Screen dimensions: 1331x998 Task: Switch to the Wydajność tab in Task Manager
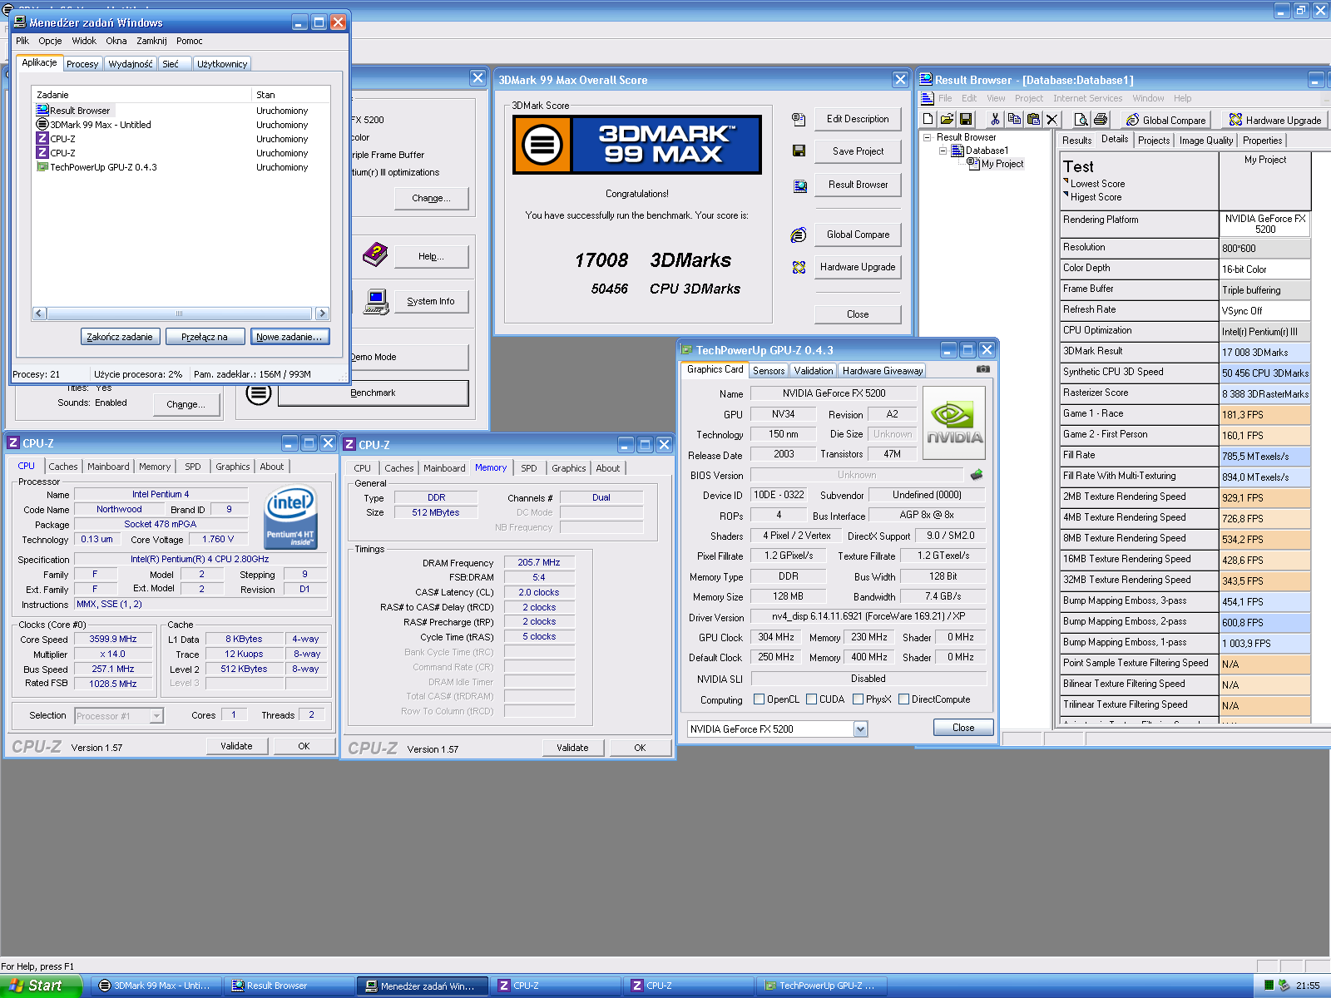tap(131, 64)
